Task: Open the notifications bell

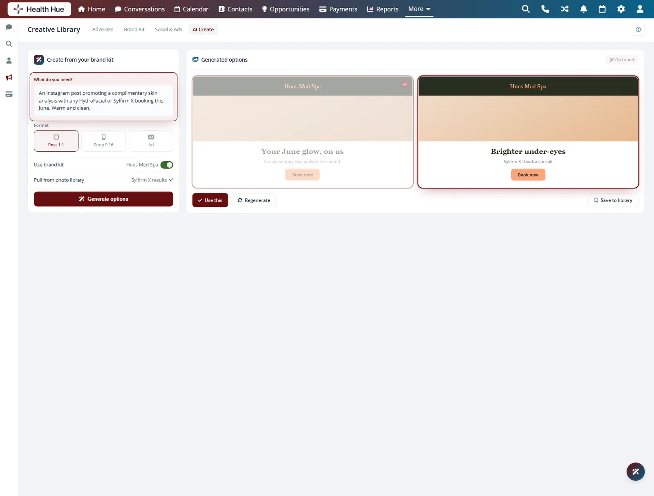Action: click(x=583, y=9)
